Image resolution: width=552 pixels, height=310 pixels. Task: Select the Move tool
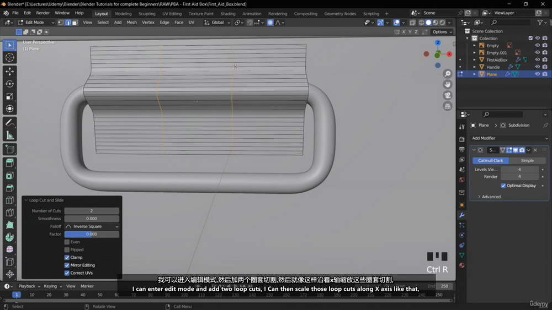[9, 71]
